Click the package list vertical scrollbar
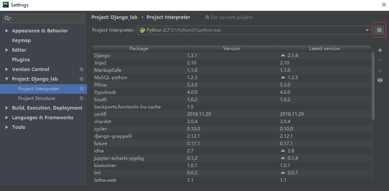389x191 pixels. 373,86
